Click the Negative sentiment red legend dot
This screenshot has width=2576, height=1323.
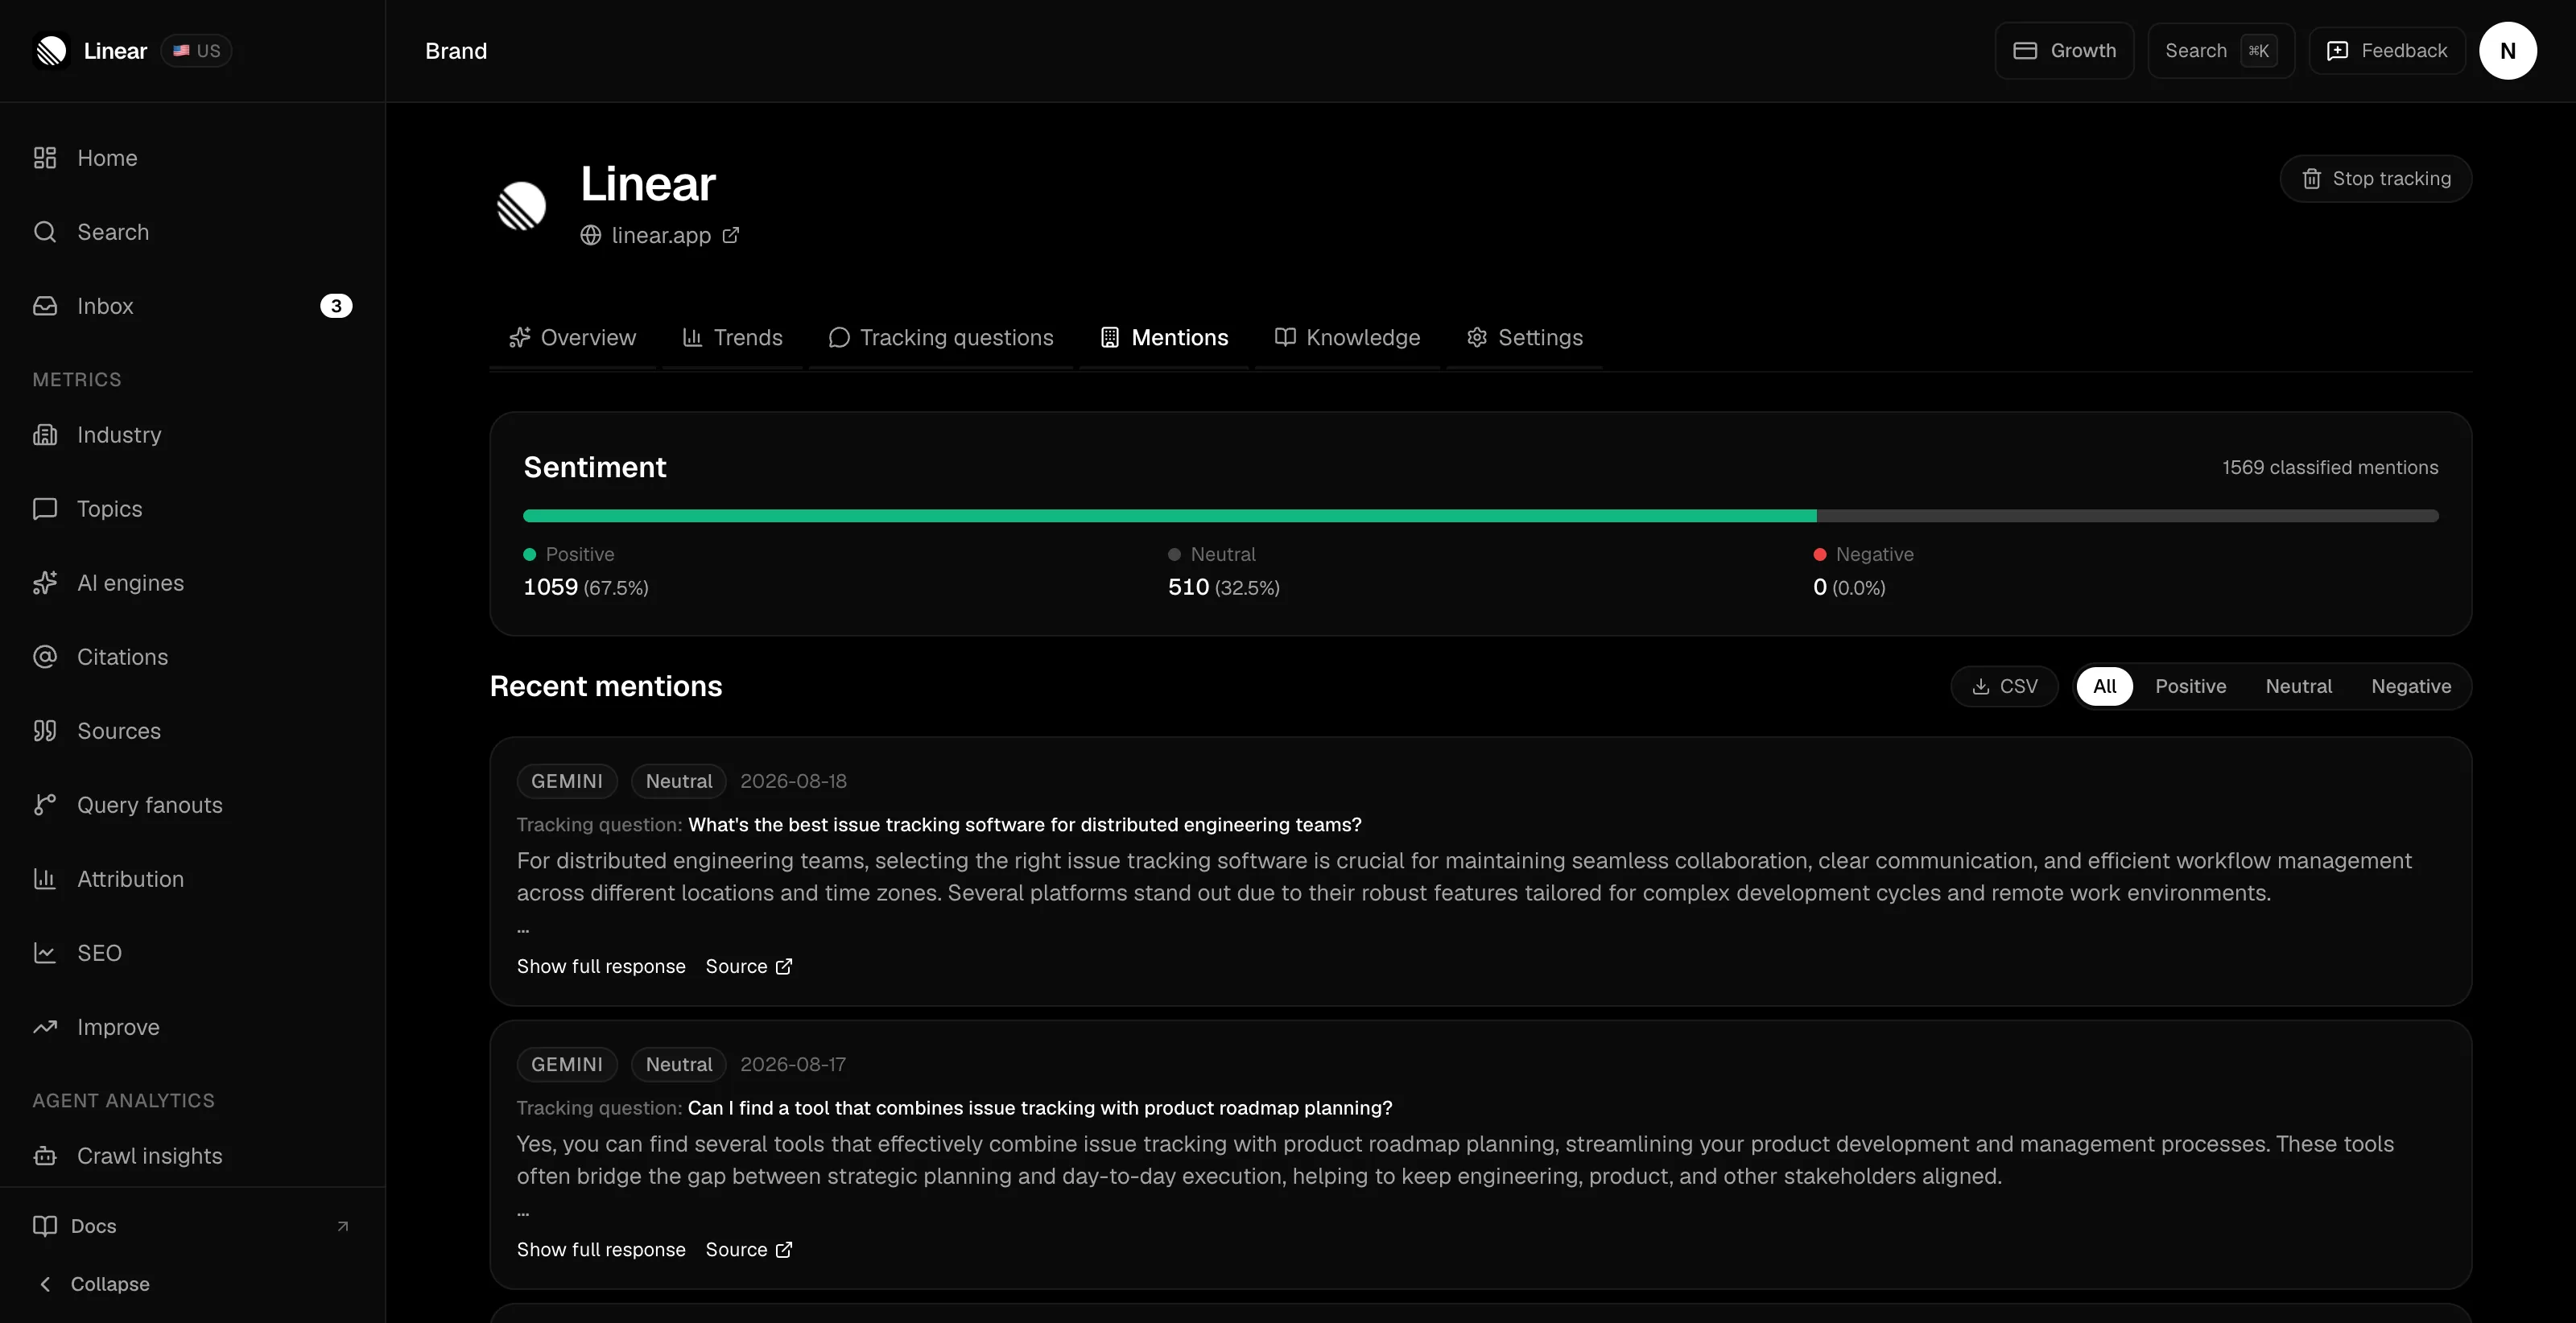pos(1820,554)
